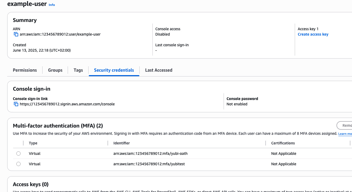Screen dimensions: 352x192
Task: View the Last Accessed tab
Action: pos(159,70)
